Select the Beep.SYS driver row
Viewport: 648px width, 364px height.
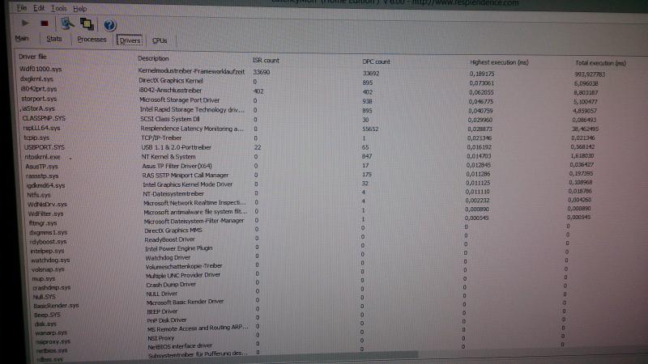(48, 315)
